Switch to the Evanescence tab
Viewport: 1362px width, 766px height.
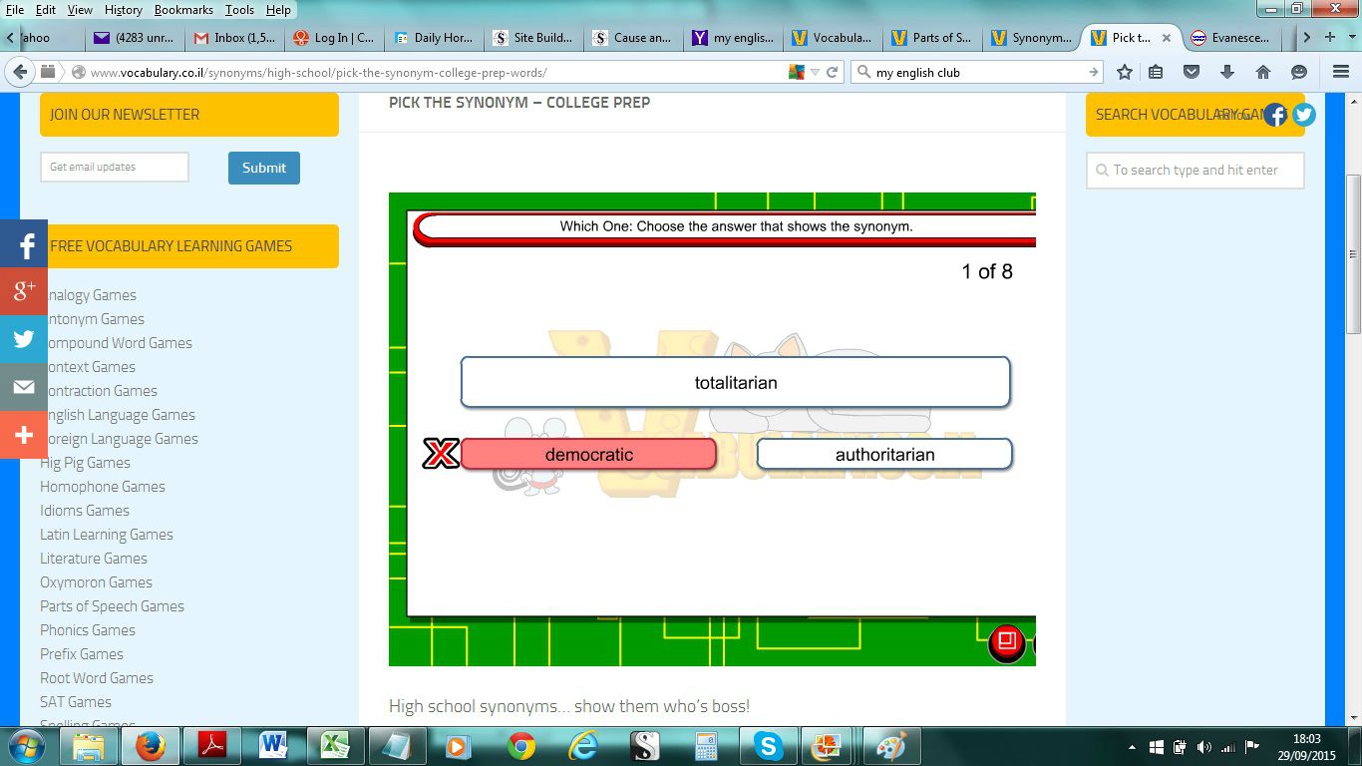[x=1234, y=38]
